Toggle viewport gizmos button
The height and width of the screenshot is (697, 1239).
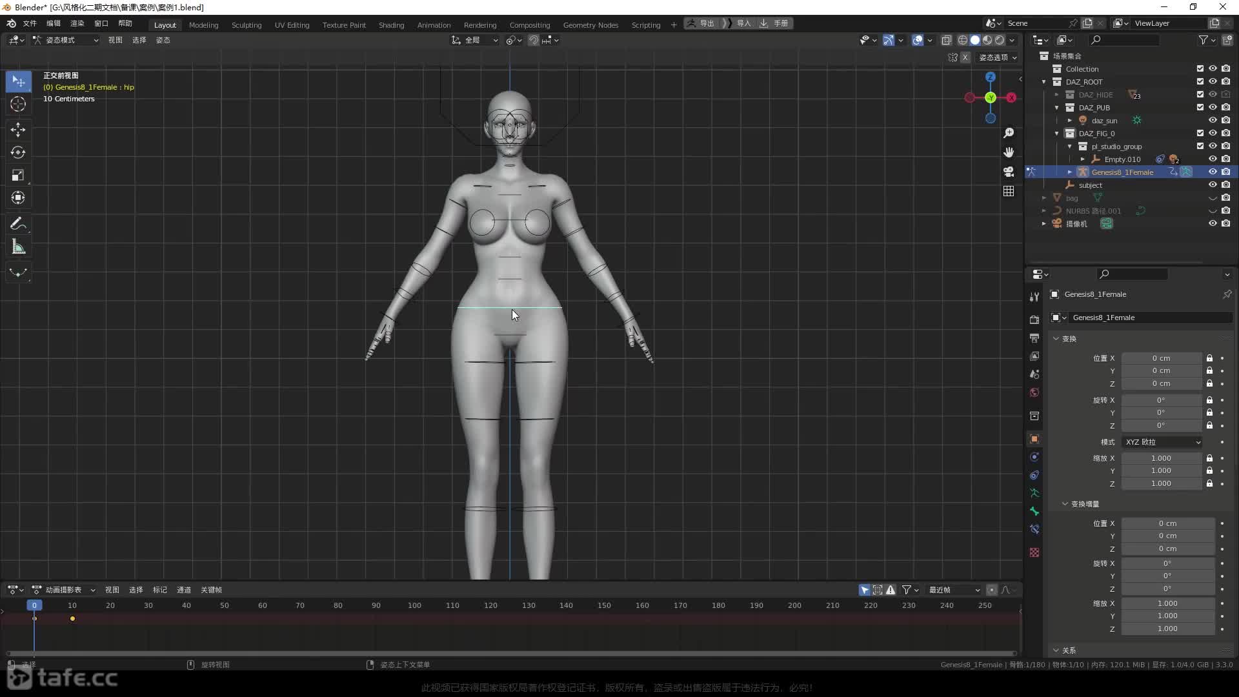point(889,40)
